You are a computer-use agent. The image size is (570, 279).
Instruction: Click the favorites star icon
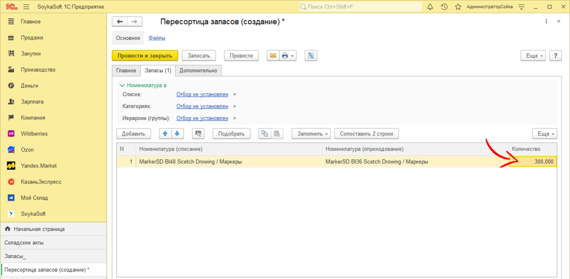[x=458, y=7]
